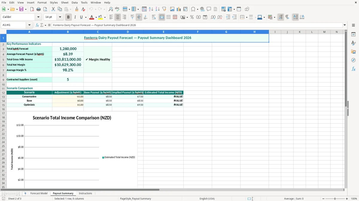Click the zoom slider handle

coord(335,199)
